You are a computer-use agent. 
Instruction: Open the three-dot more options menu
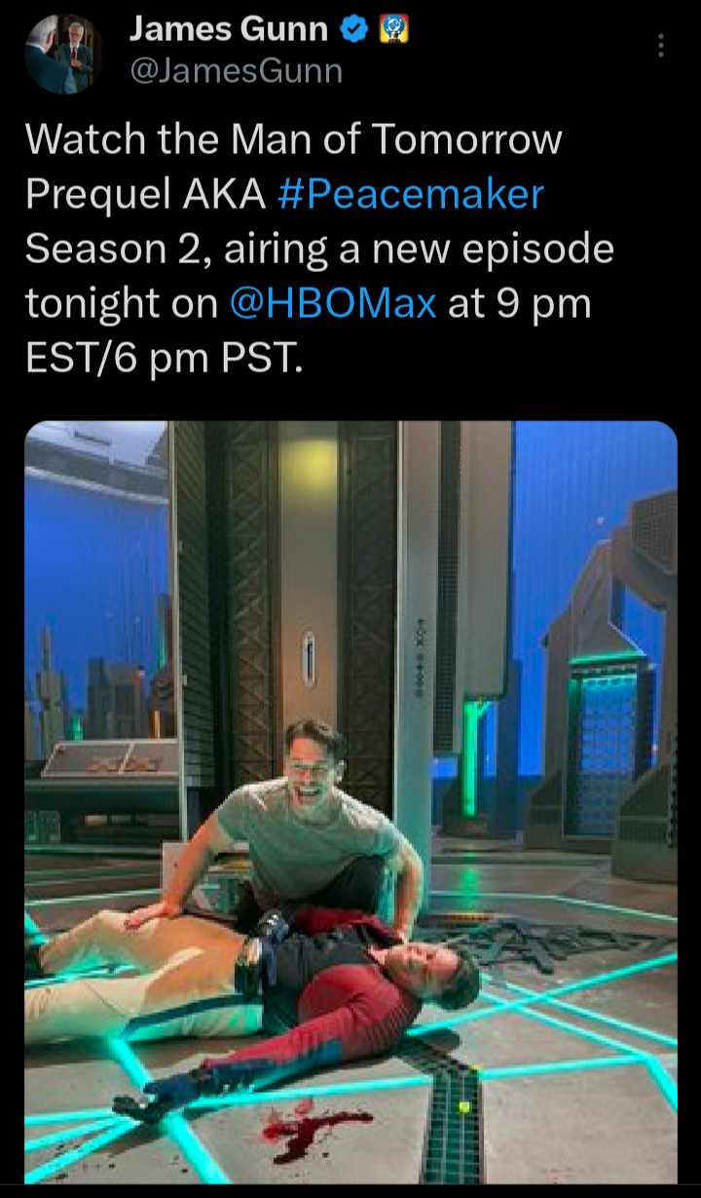point(661,46)
